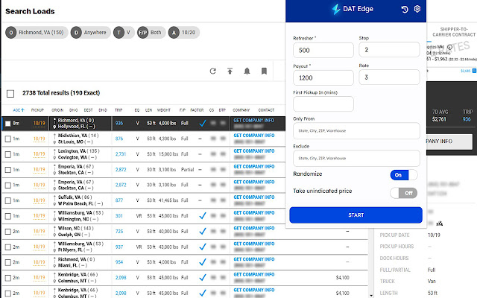Click the Search Loads heading
The image size is (477, 298).
[x=30, y=12]
